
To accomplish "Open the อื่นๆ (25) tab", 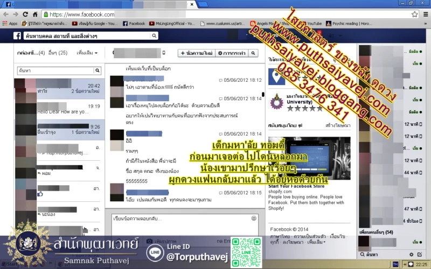I will [58, 53].
